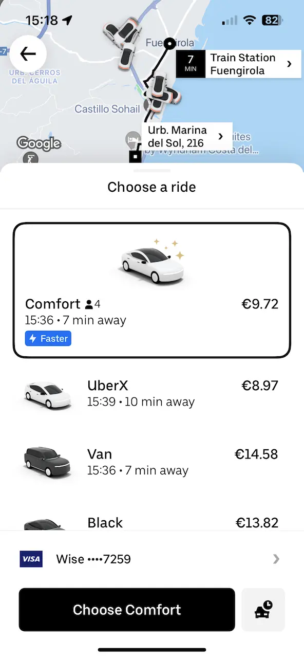Image resolution: width=304 pixels, height=658 pixels.
Task: Select the Van ride for €14.58
Action: [x=152, y=462]
